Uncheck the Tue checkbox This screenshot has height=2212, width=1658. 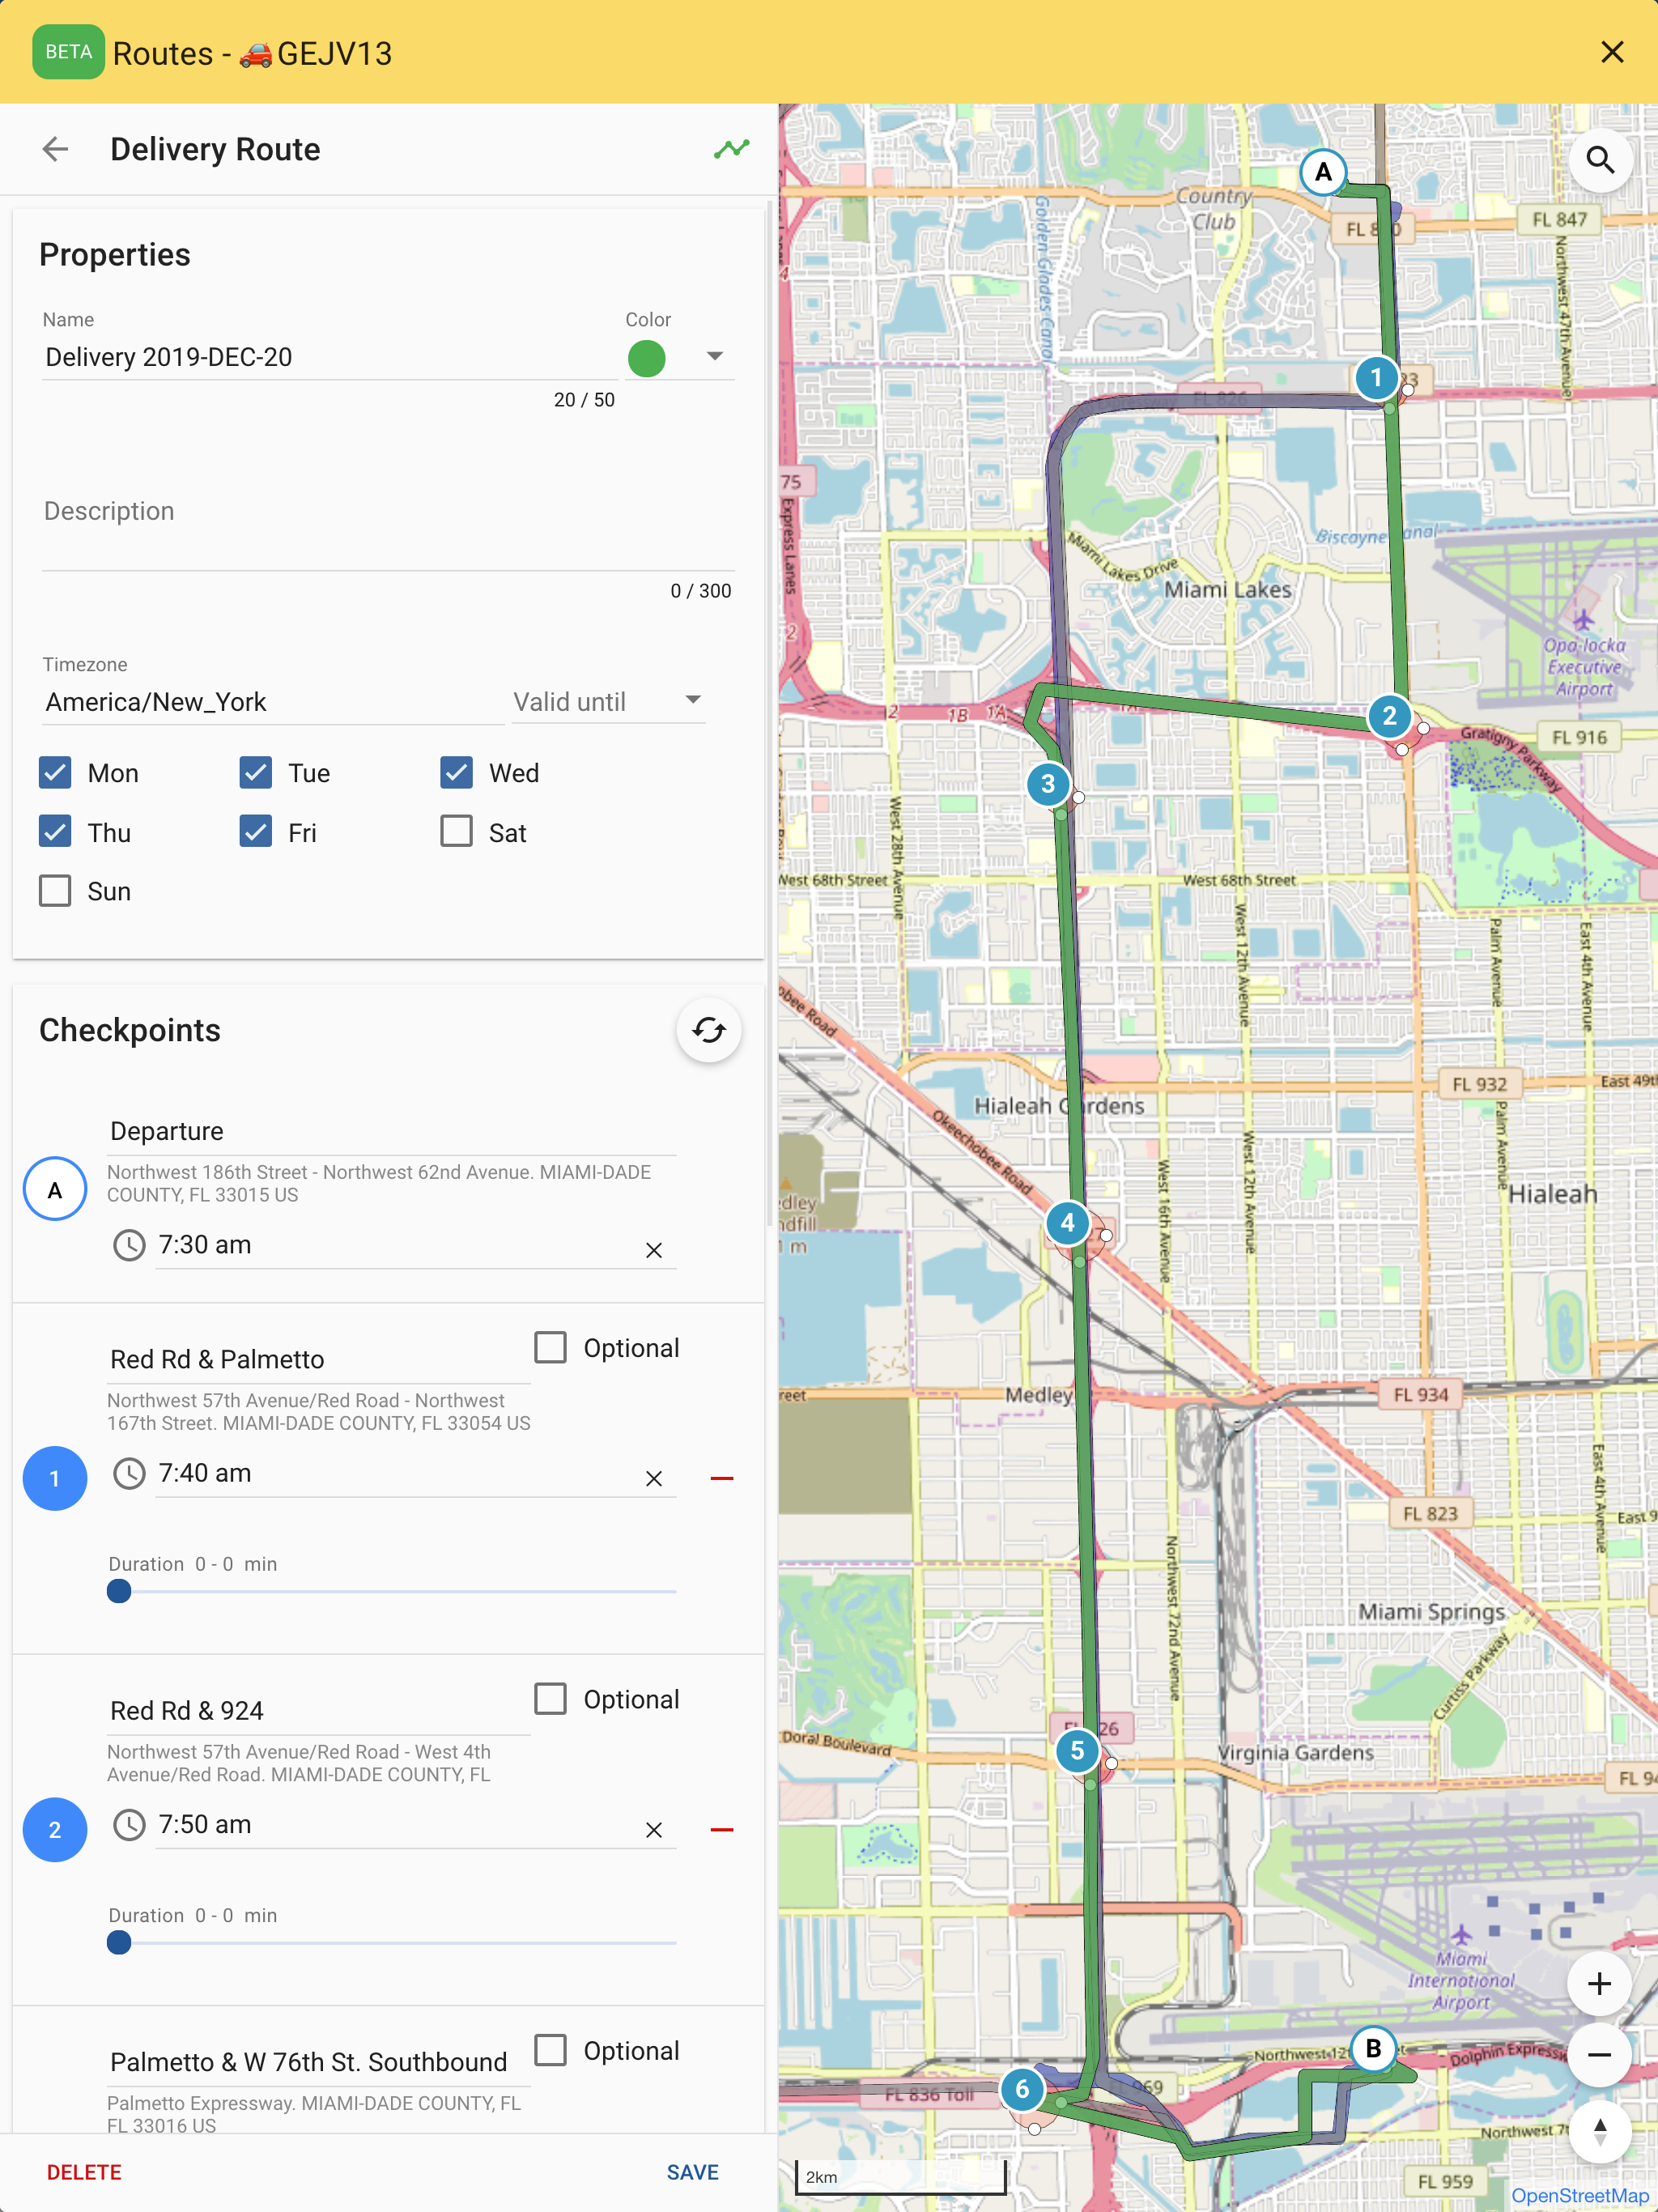[256, 773]
